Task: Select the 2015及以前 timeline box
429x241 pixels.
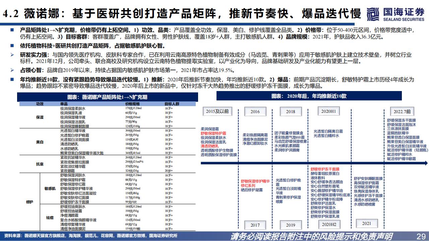Action: pyautogui.click(x=217, y=111)
